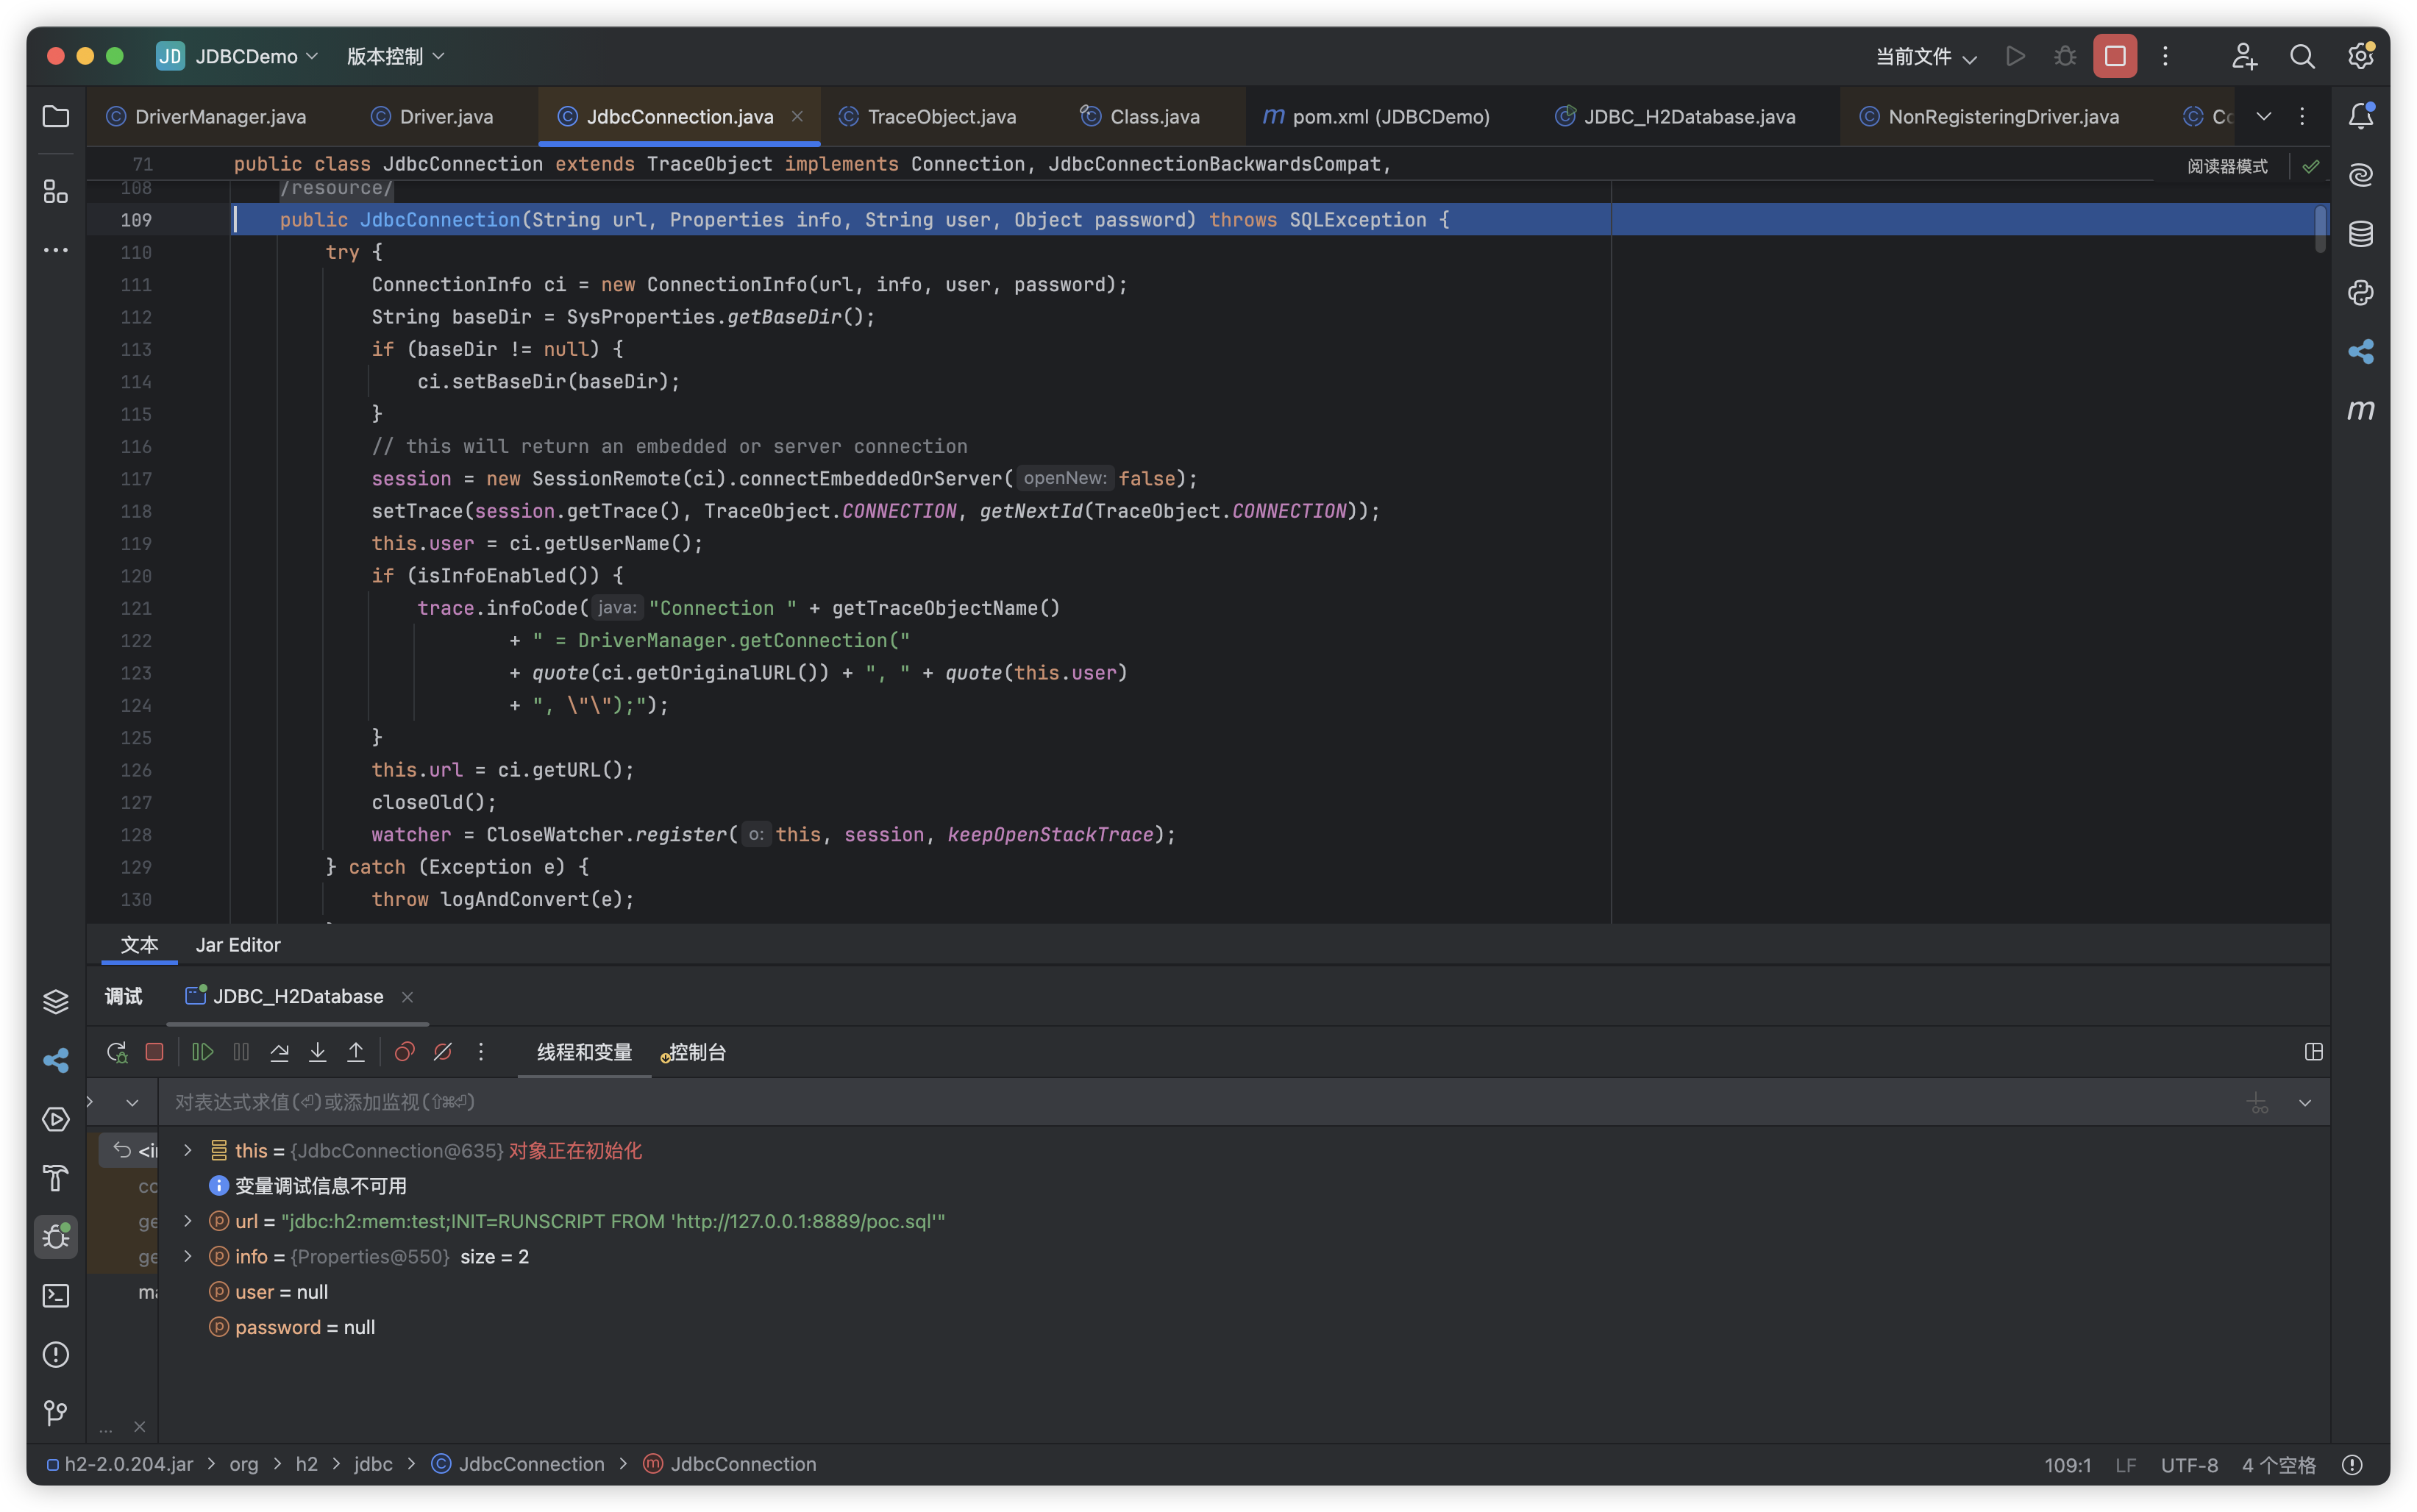Open the add collaborator user icon
This screenshot has height=1512, width=2417.
(x=2244, y=56)
